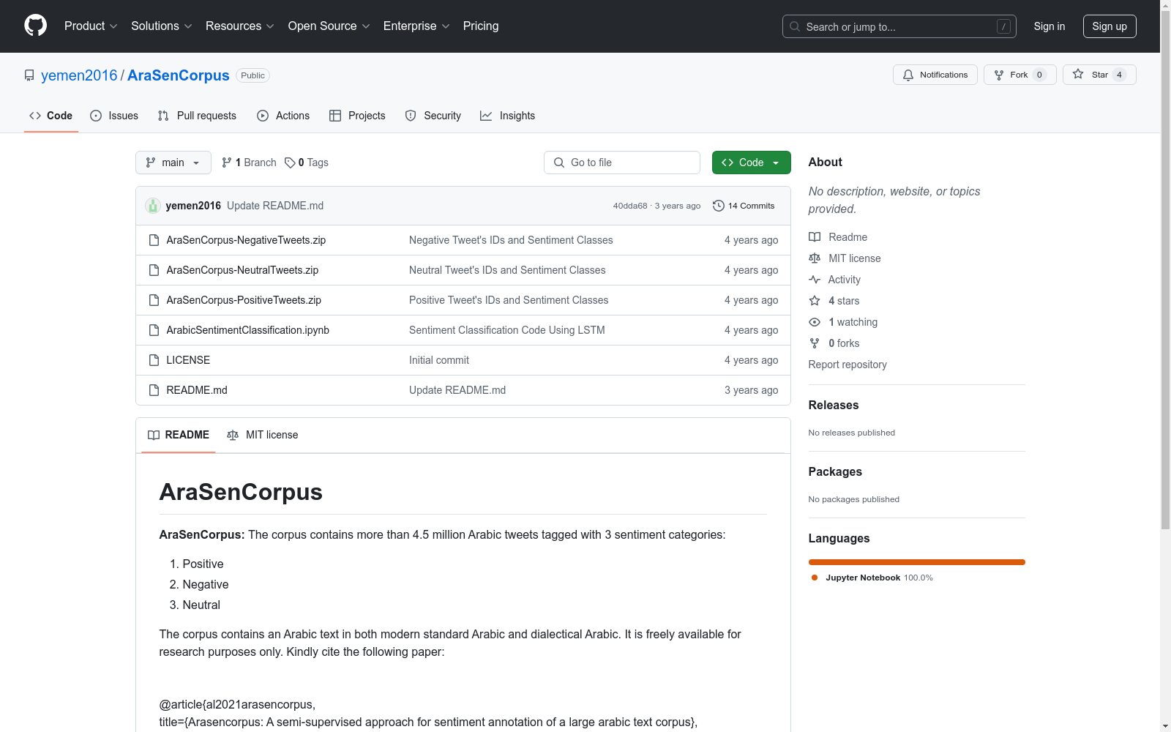Image resolution: width=1171 pixels, height=732 pixels.
Task: Click the star icon beside 4 stars
Action: tap(815, 301)
